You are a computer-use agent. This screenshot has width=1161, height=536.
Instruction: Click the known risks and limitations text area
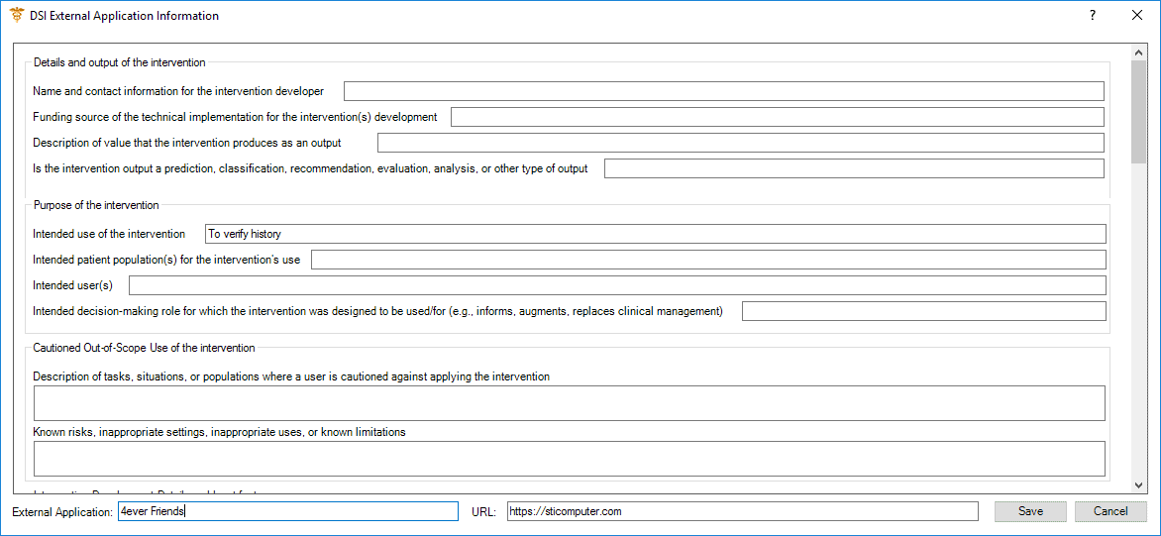point(569,459)
